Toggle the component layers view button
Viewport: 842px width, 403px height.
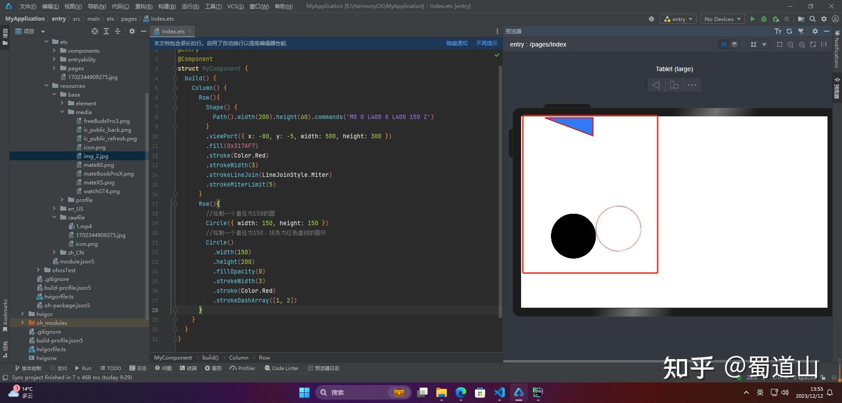click(x=734, y=44)
